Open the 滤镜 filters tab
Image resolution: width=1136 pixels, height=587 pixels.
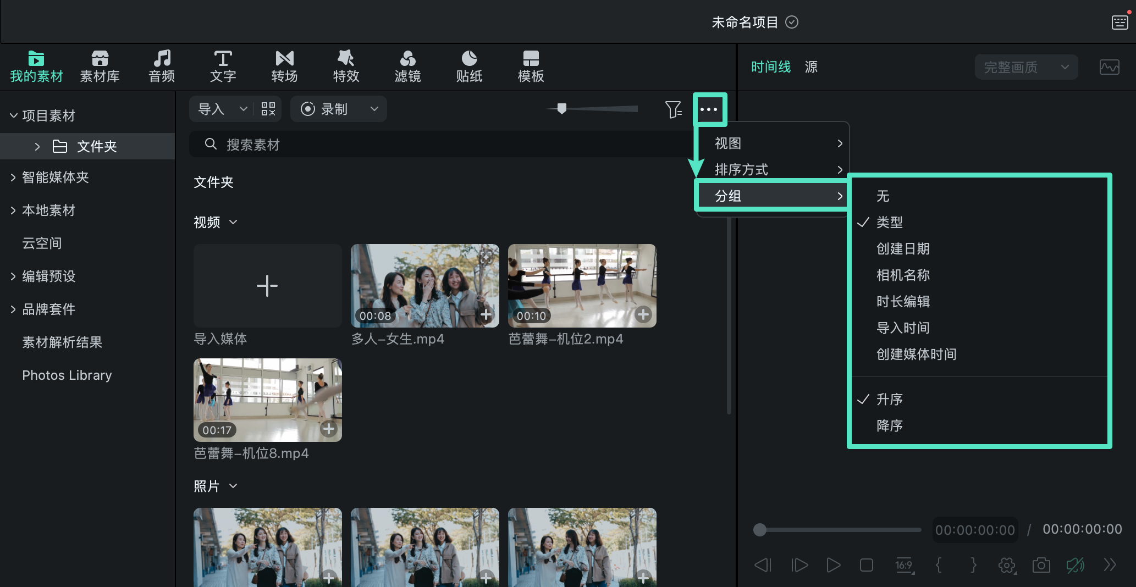tap(407, 67)
